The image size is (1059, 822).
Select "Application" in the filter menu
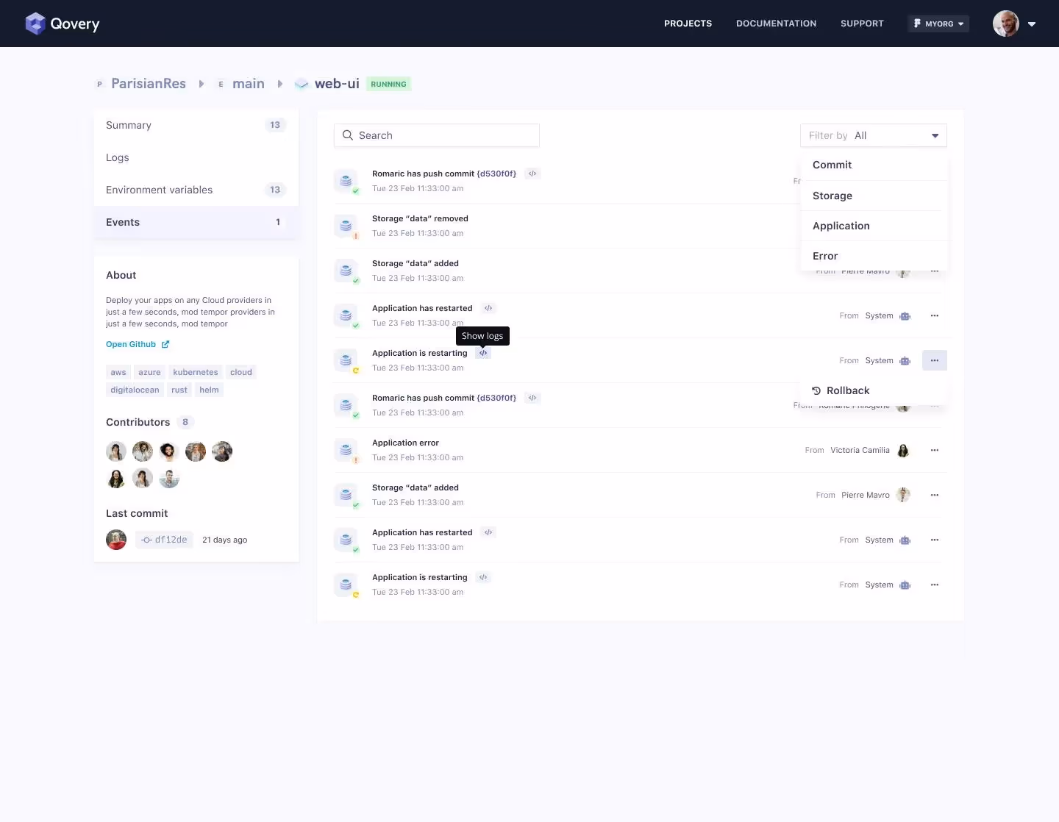841,226
